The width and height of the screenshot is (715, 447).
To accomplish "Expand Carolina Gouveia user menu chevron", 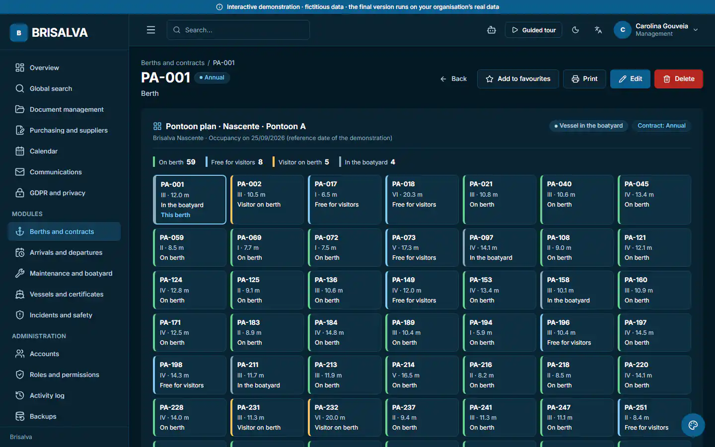I will 696,30.
